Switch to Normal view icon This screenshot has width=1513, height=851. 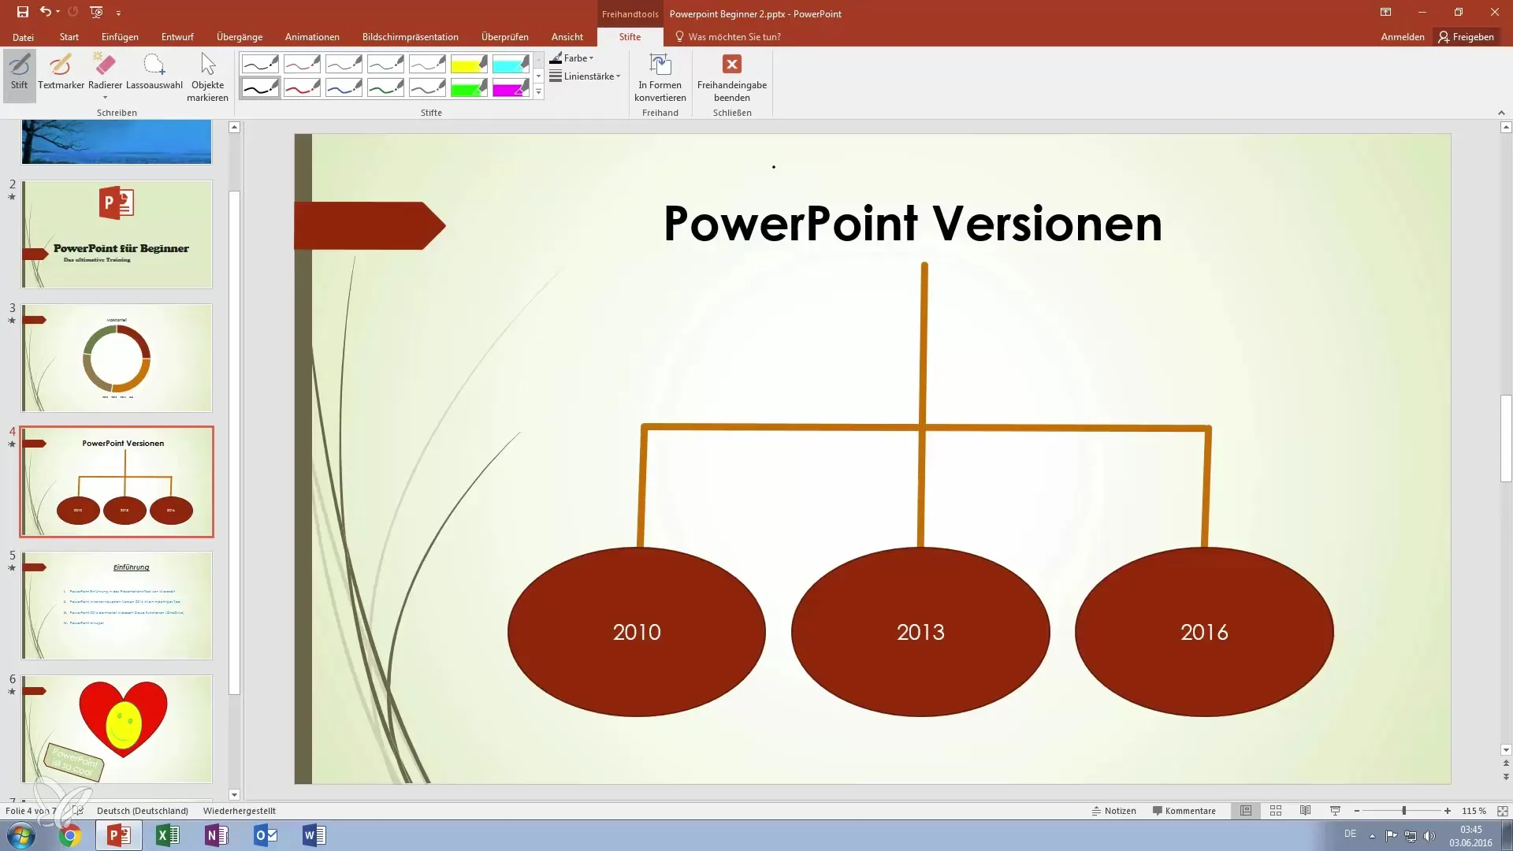[x=1246, y=811]
